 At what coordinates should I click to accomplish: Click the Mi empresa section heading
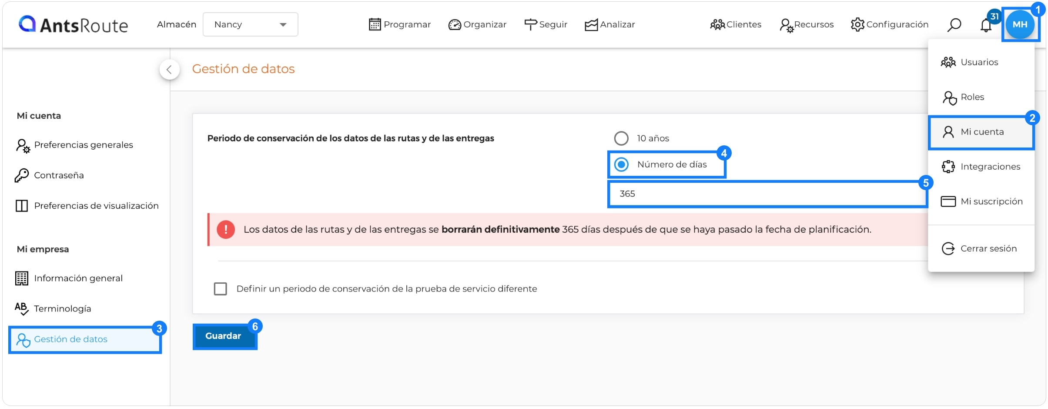pos(43,249)
